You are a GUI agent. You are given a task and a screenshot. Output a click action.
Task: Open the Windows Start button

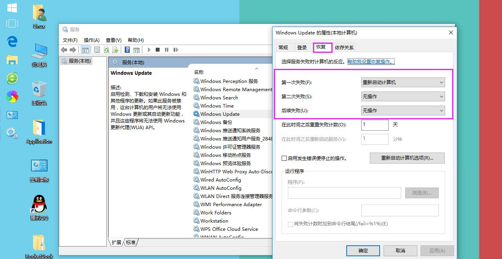click(x=12, y=7)
